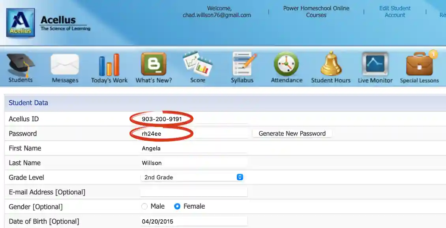Click the Live Monitor navigation label

[x=375, y=80]
